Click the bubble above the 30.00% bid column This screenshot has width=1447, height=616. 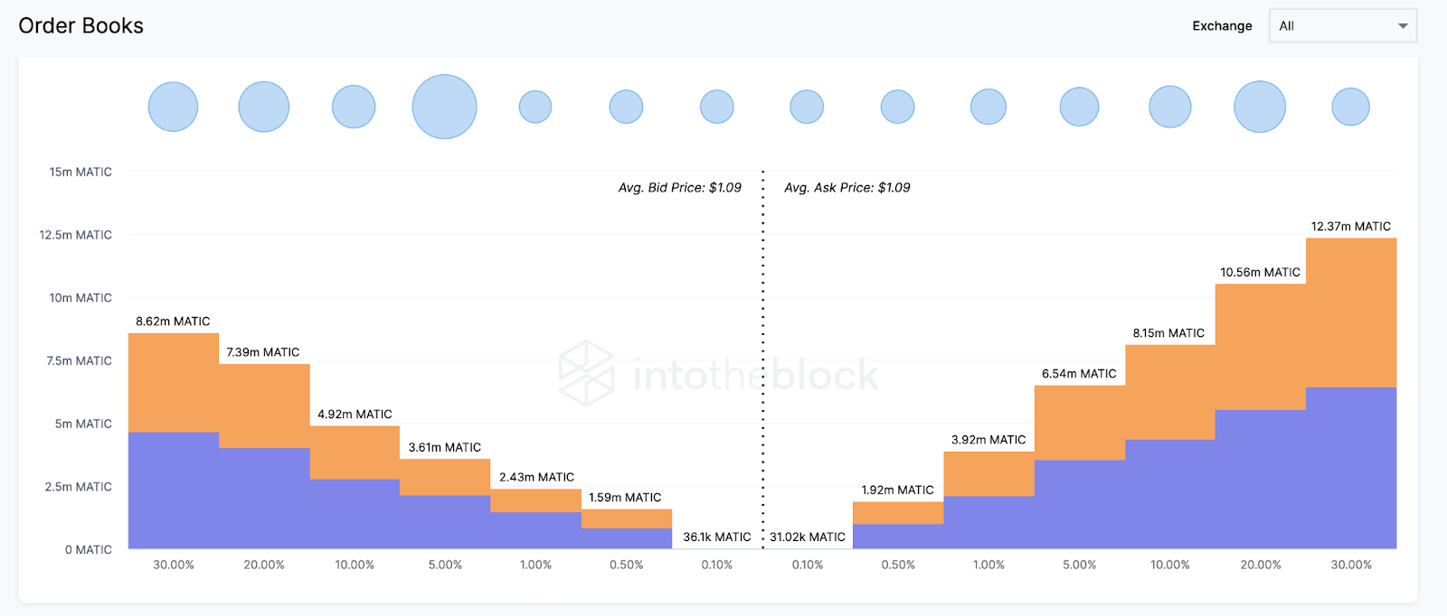point(173,107)
